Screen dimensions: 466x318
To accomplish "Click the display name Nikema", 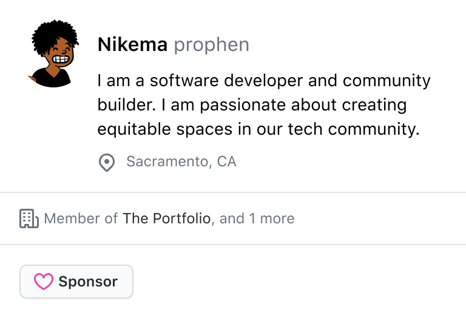I will coord(132,45).
